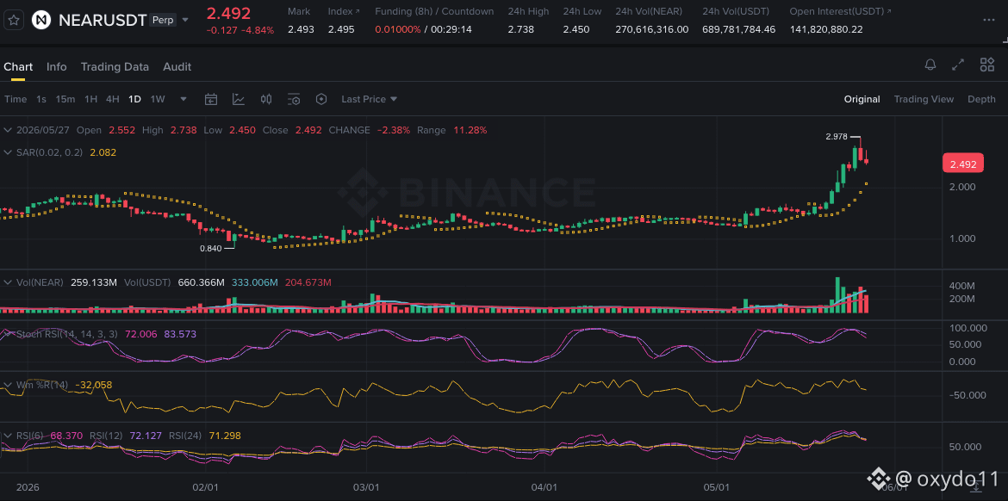Viewport: 1008px width, 501px height.
Task: Open the candlestick chart style icon
Action: [266, 99]
